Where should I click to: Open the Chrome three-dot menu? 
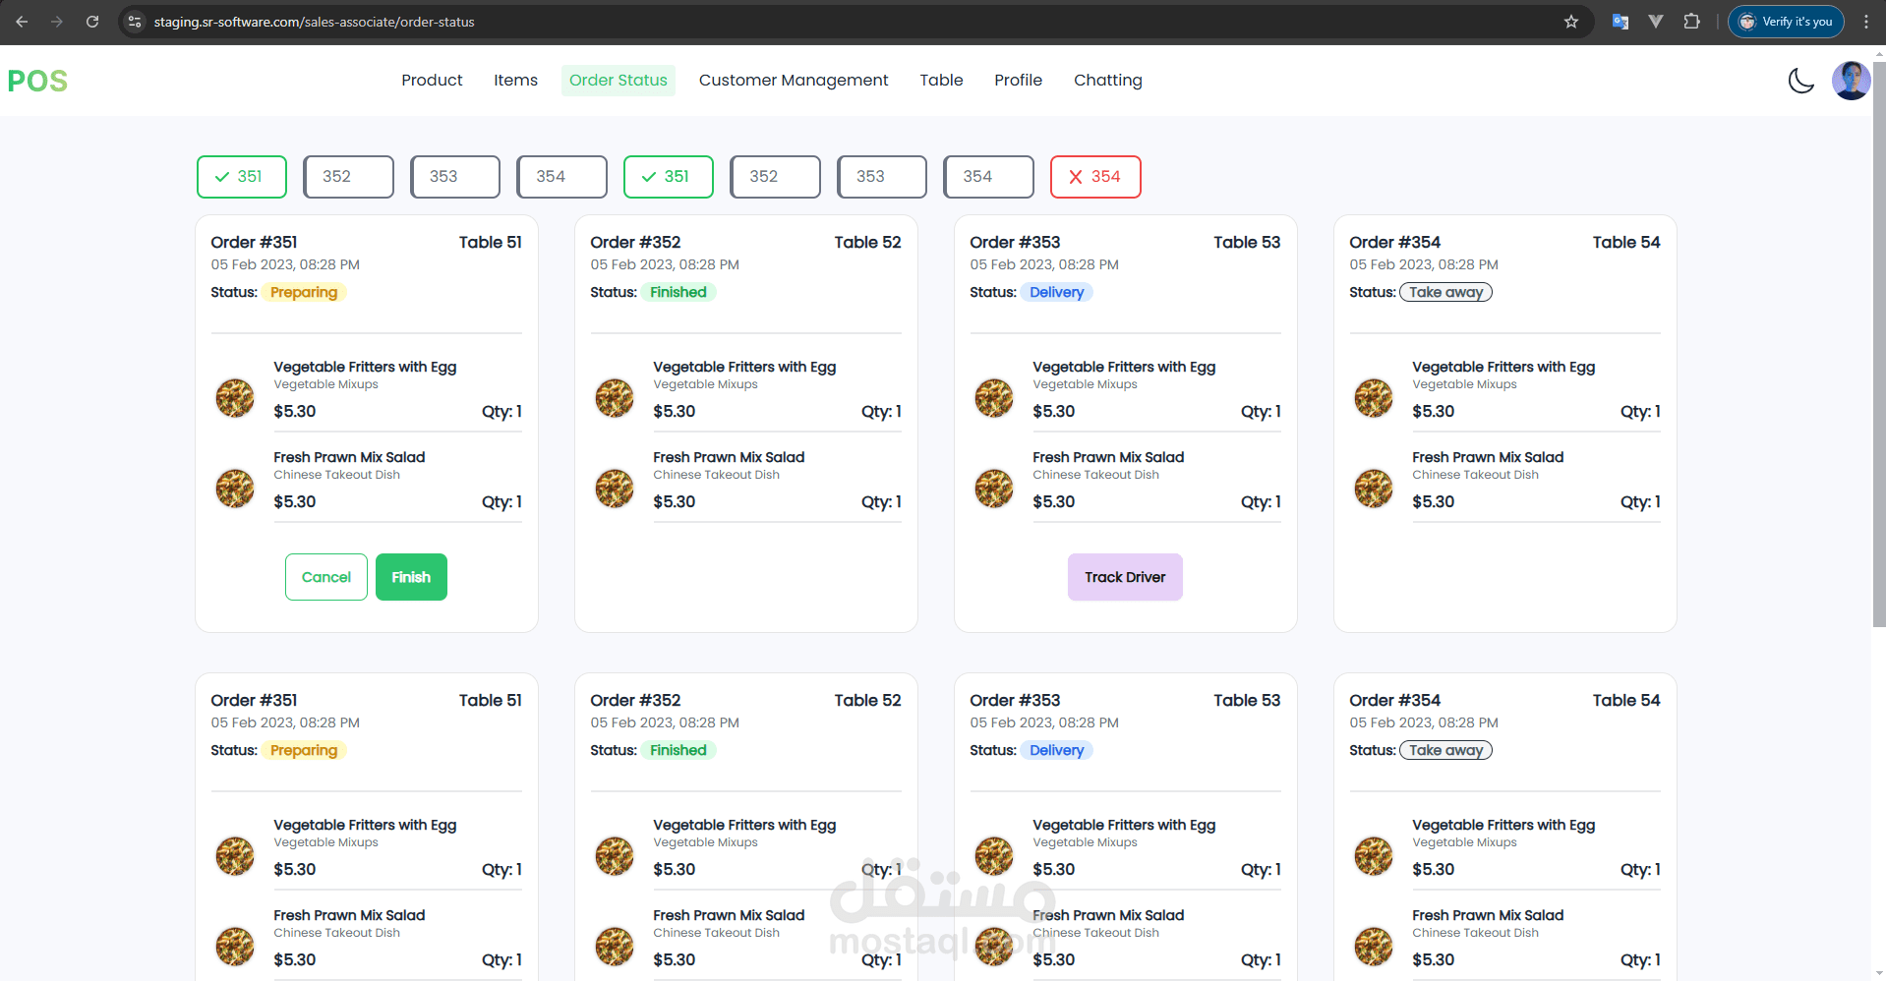[1865, 22]
